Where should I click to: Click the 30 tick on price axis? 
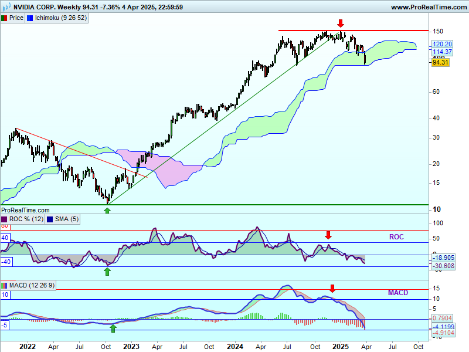tap(436, 137)
